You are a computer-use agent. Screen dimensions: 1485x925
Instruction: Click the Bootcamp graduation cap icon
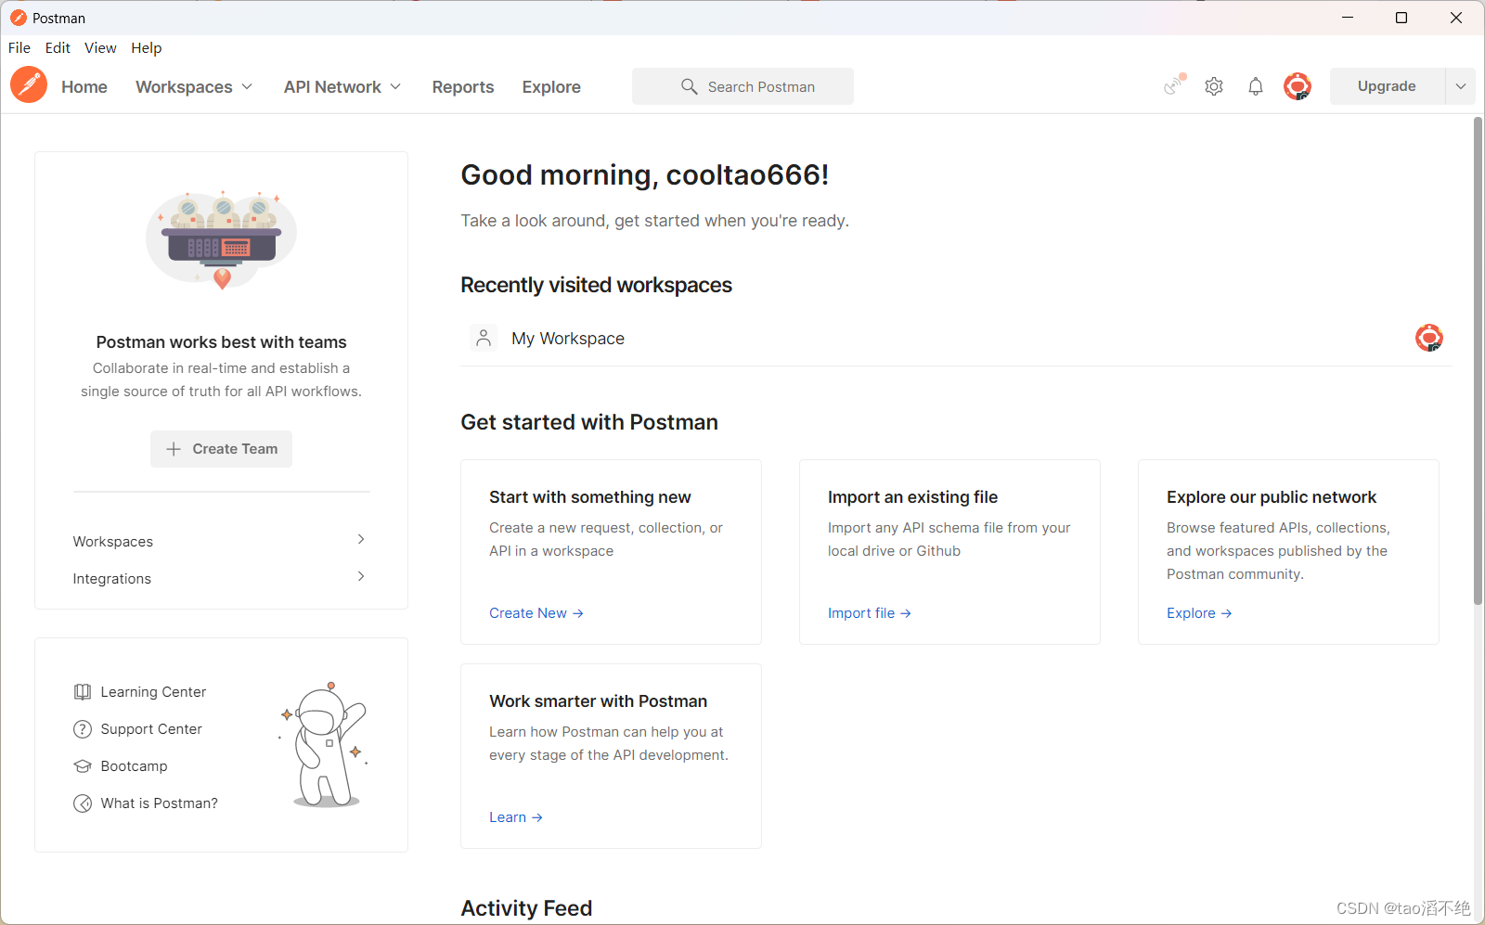pyautogui.click(x=83, y=766)
